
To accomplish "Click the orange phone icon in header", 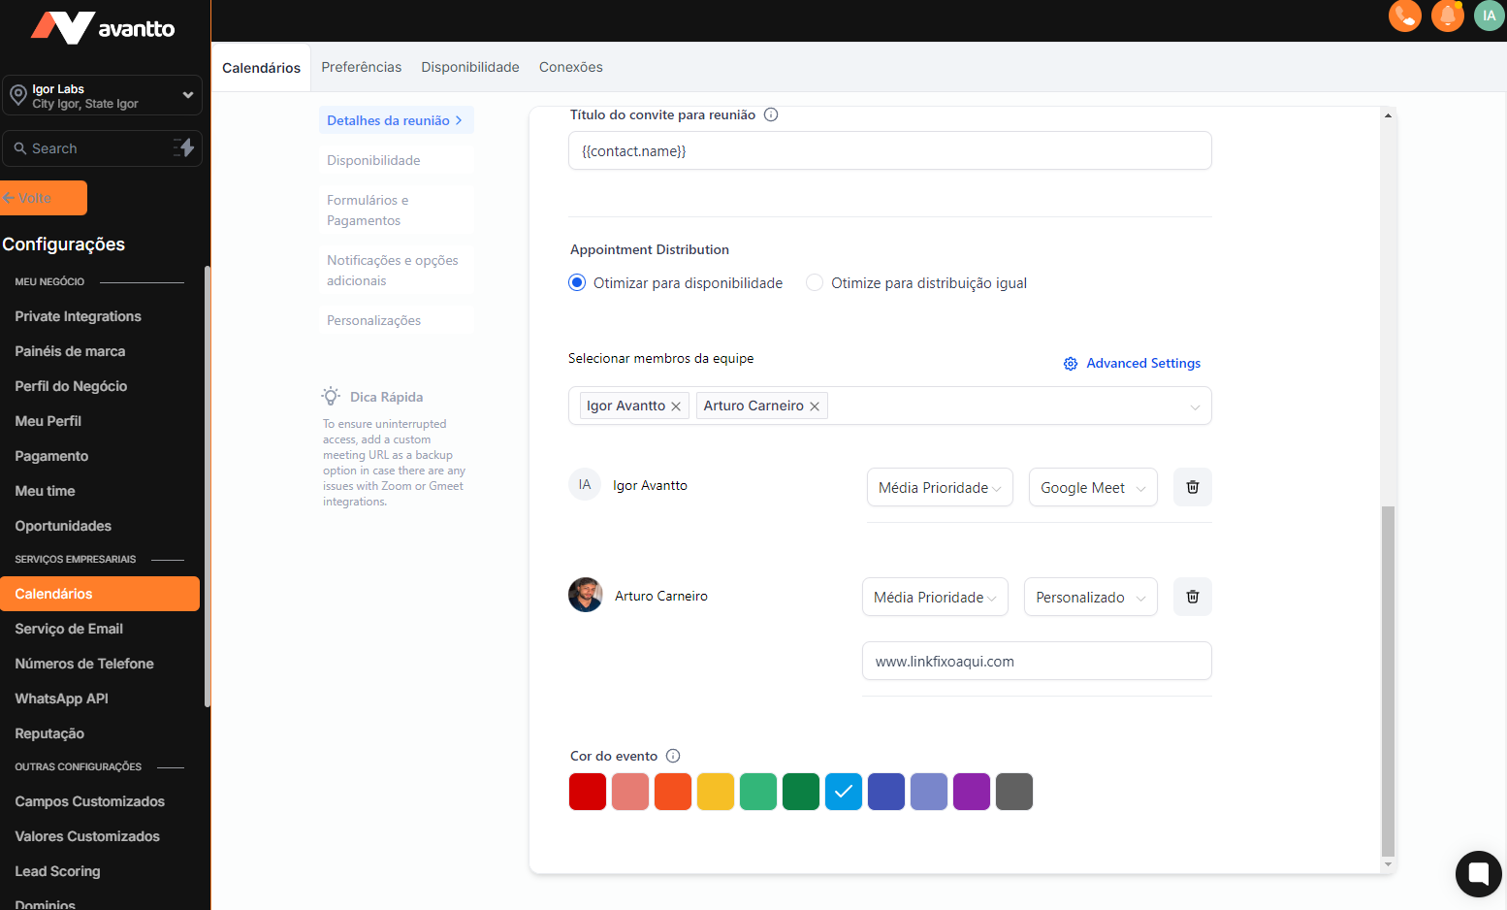I will coord(1404,16).
